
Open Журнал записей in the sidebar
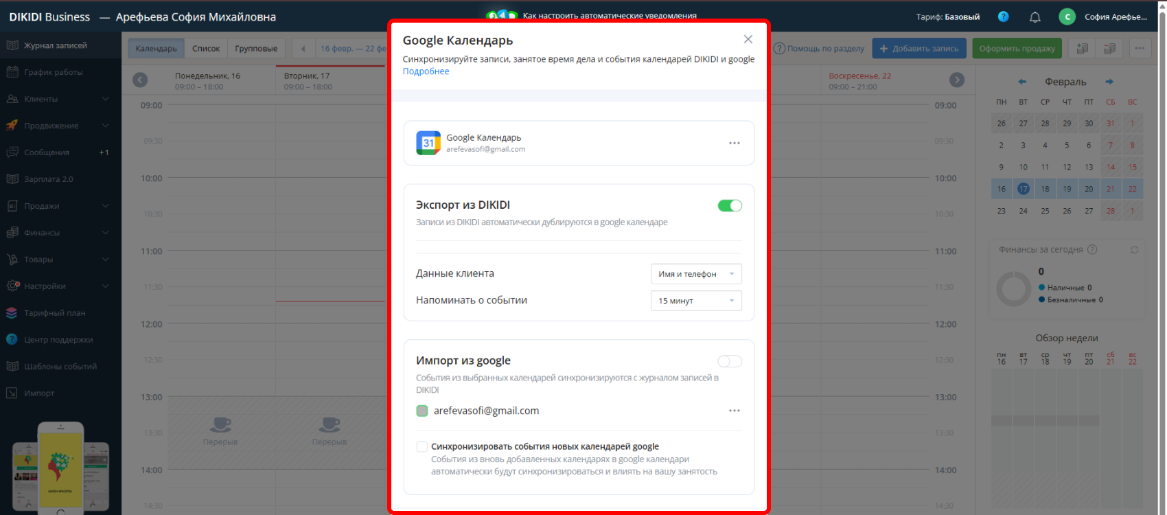point(56,45)
